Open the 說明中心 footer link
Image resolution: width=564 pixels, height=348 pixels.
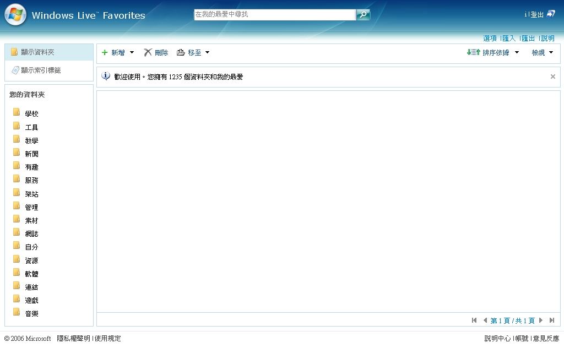pos(497,338)
